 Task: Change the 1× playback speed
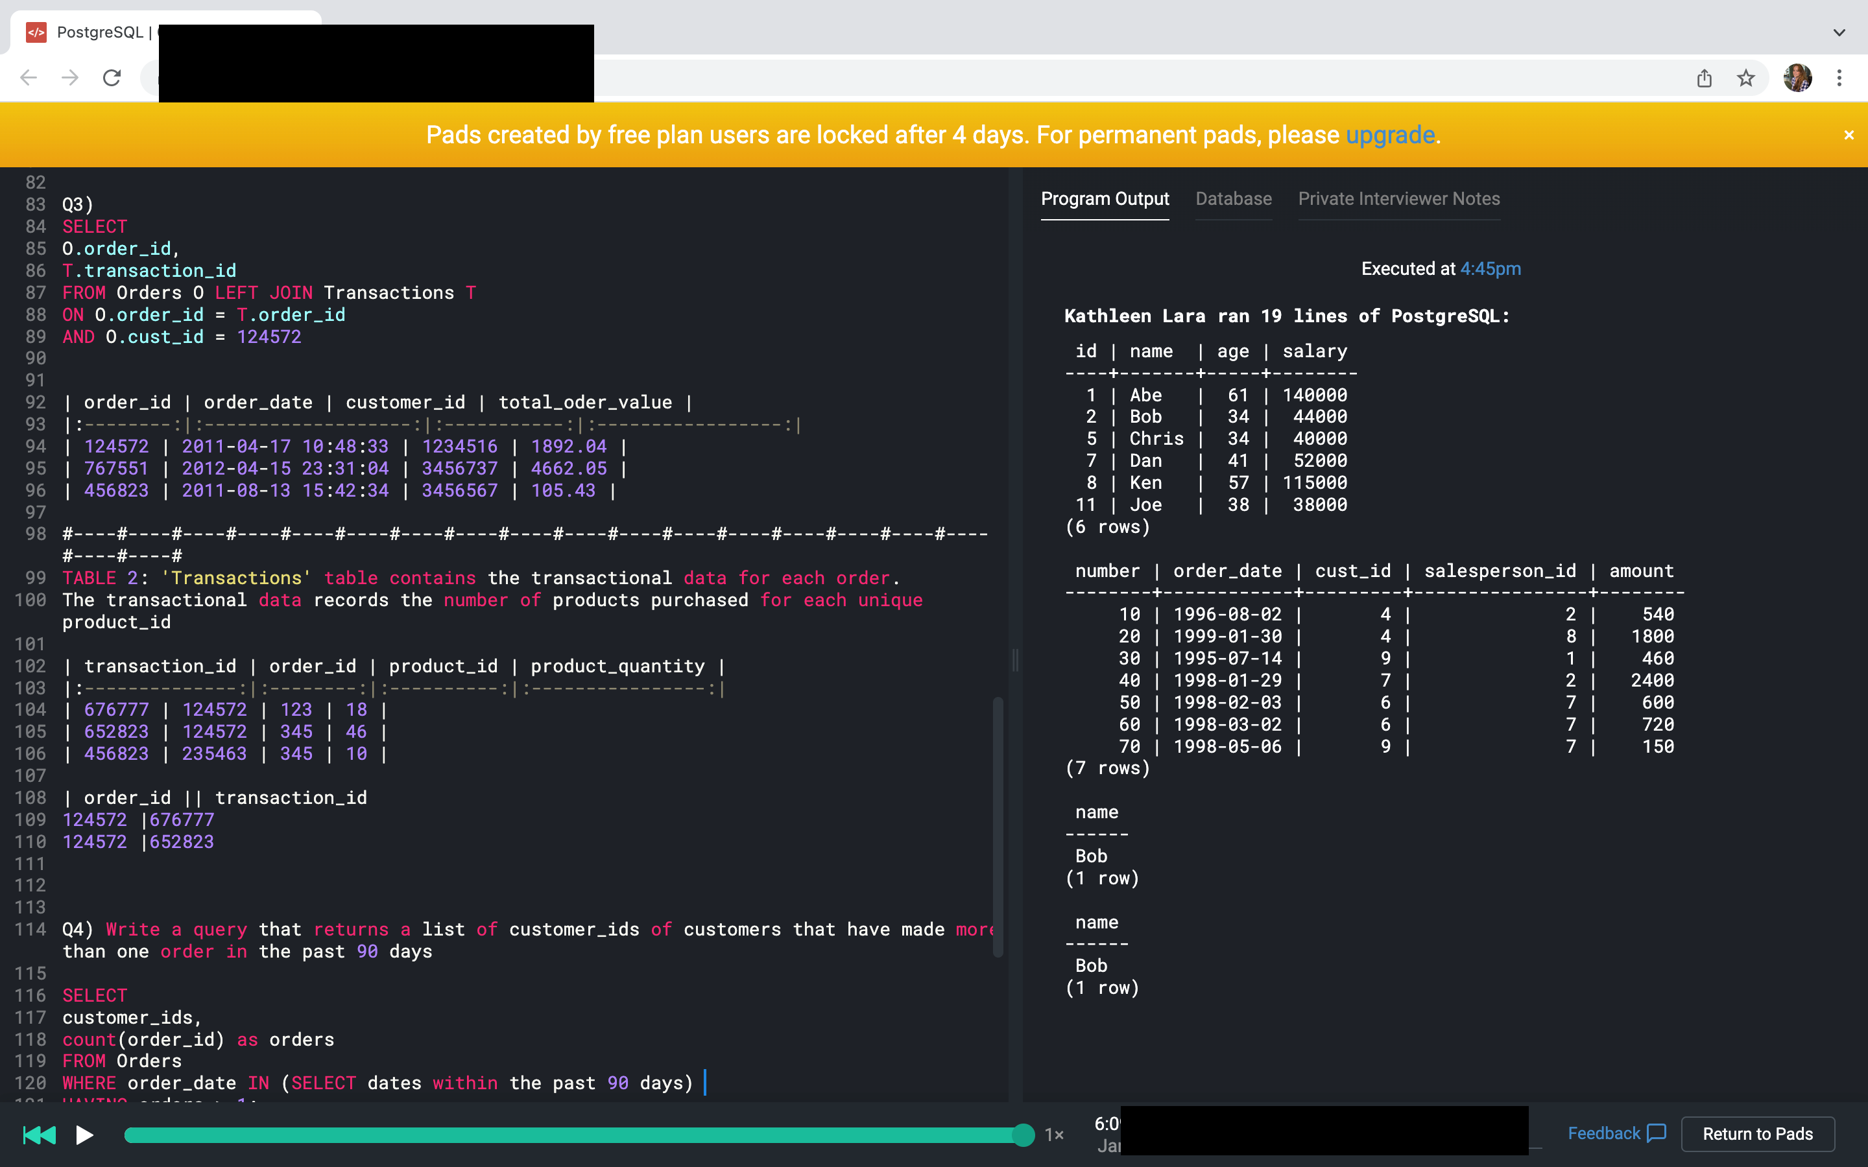coord(1055,1135)
